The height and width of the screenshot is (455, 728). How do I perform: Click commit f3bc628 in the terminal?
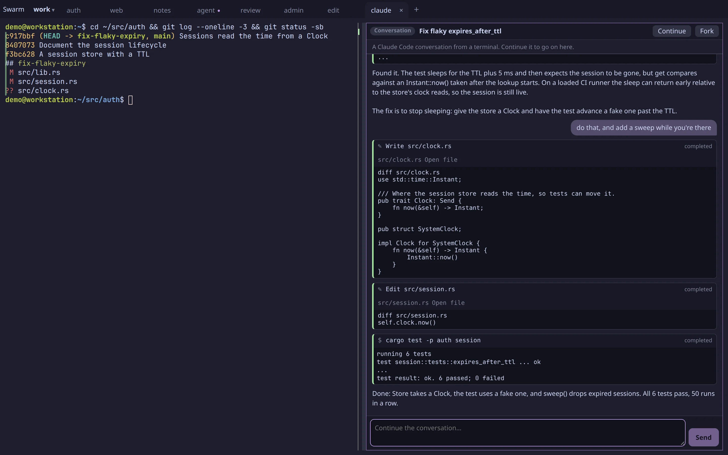pos(20,54)
